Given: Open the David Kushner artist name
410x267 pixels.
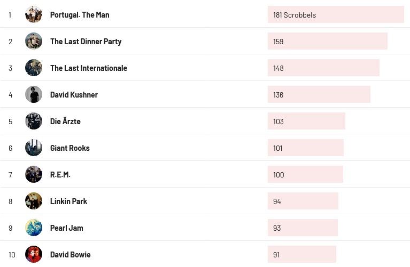Looking at the screenshot, I should point(74,95).
